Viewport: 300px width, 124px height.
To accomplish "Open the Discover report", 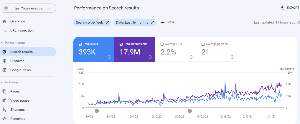I will pos(17,61).
